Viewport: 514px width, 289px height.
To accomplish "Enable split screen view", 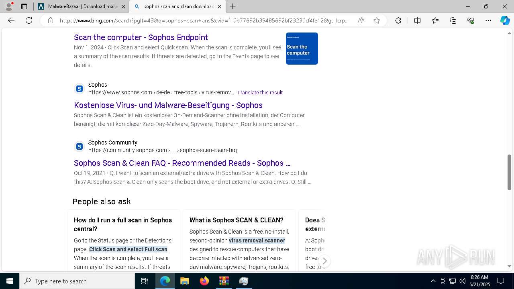I will (x=417, y=20).
